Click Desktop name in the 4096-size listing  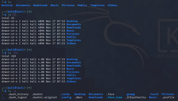tap(72, 21)
